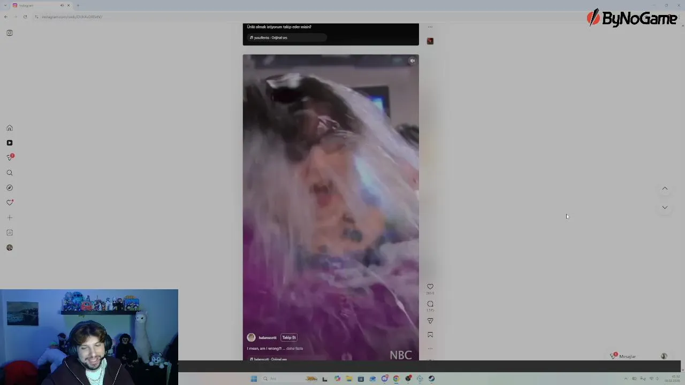Go back in browser history
Viewport: 685px width, 385px height.
[x=6, y=17]
